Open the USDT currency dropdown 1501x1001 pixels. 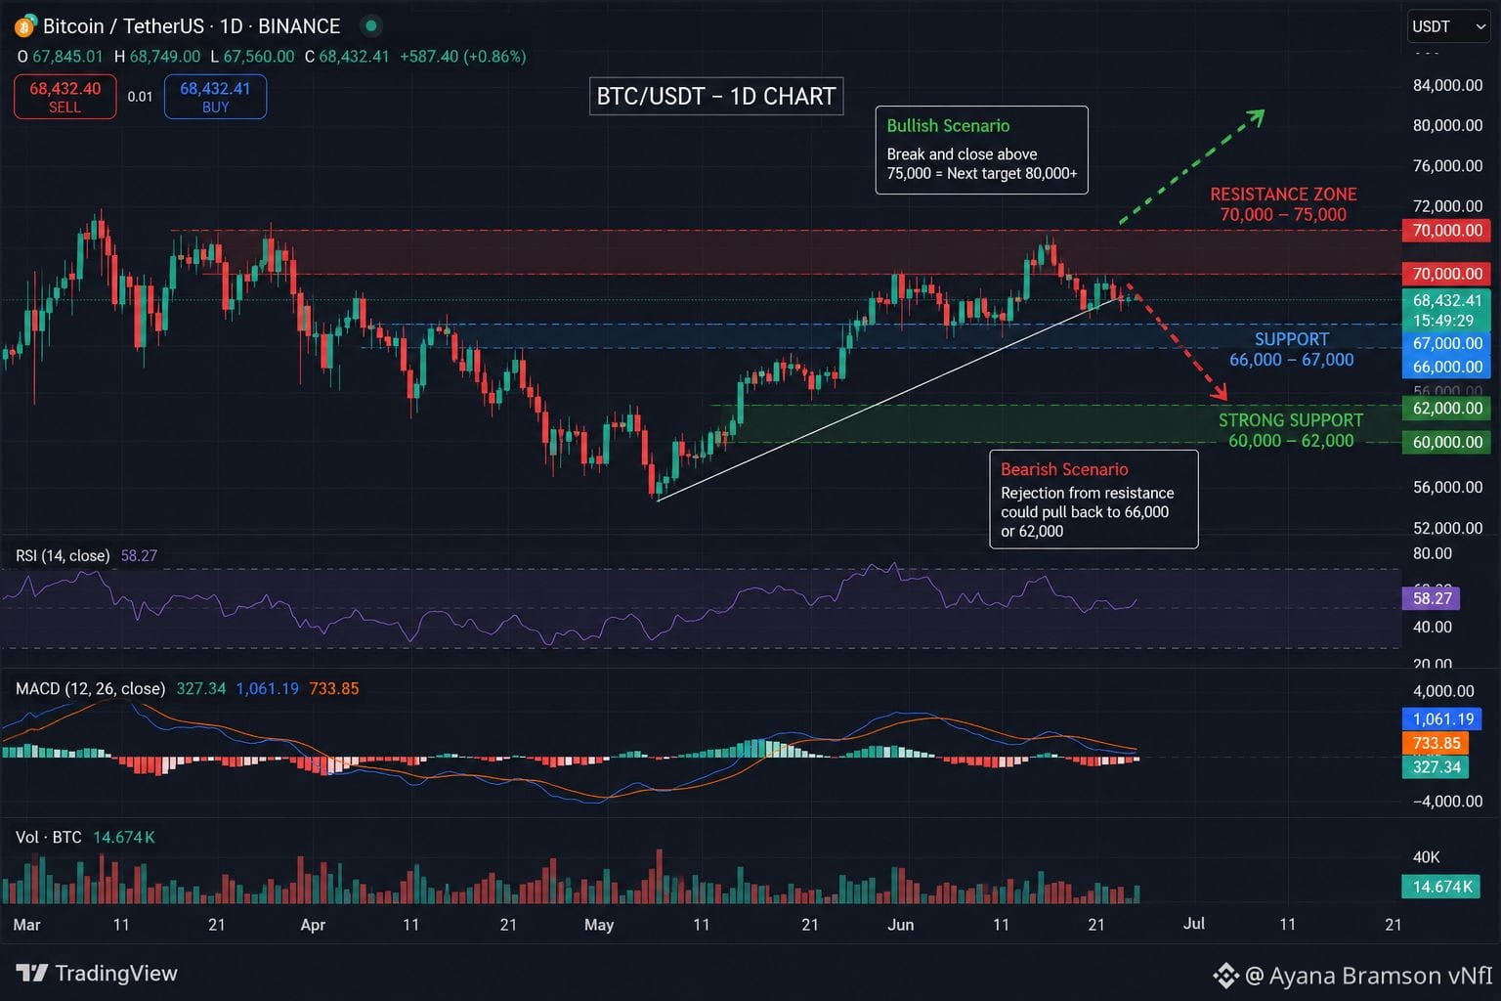(1448, 26)
